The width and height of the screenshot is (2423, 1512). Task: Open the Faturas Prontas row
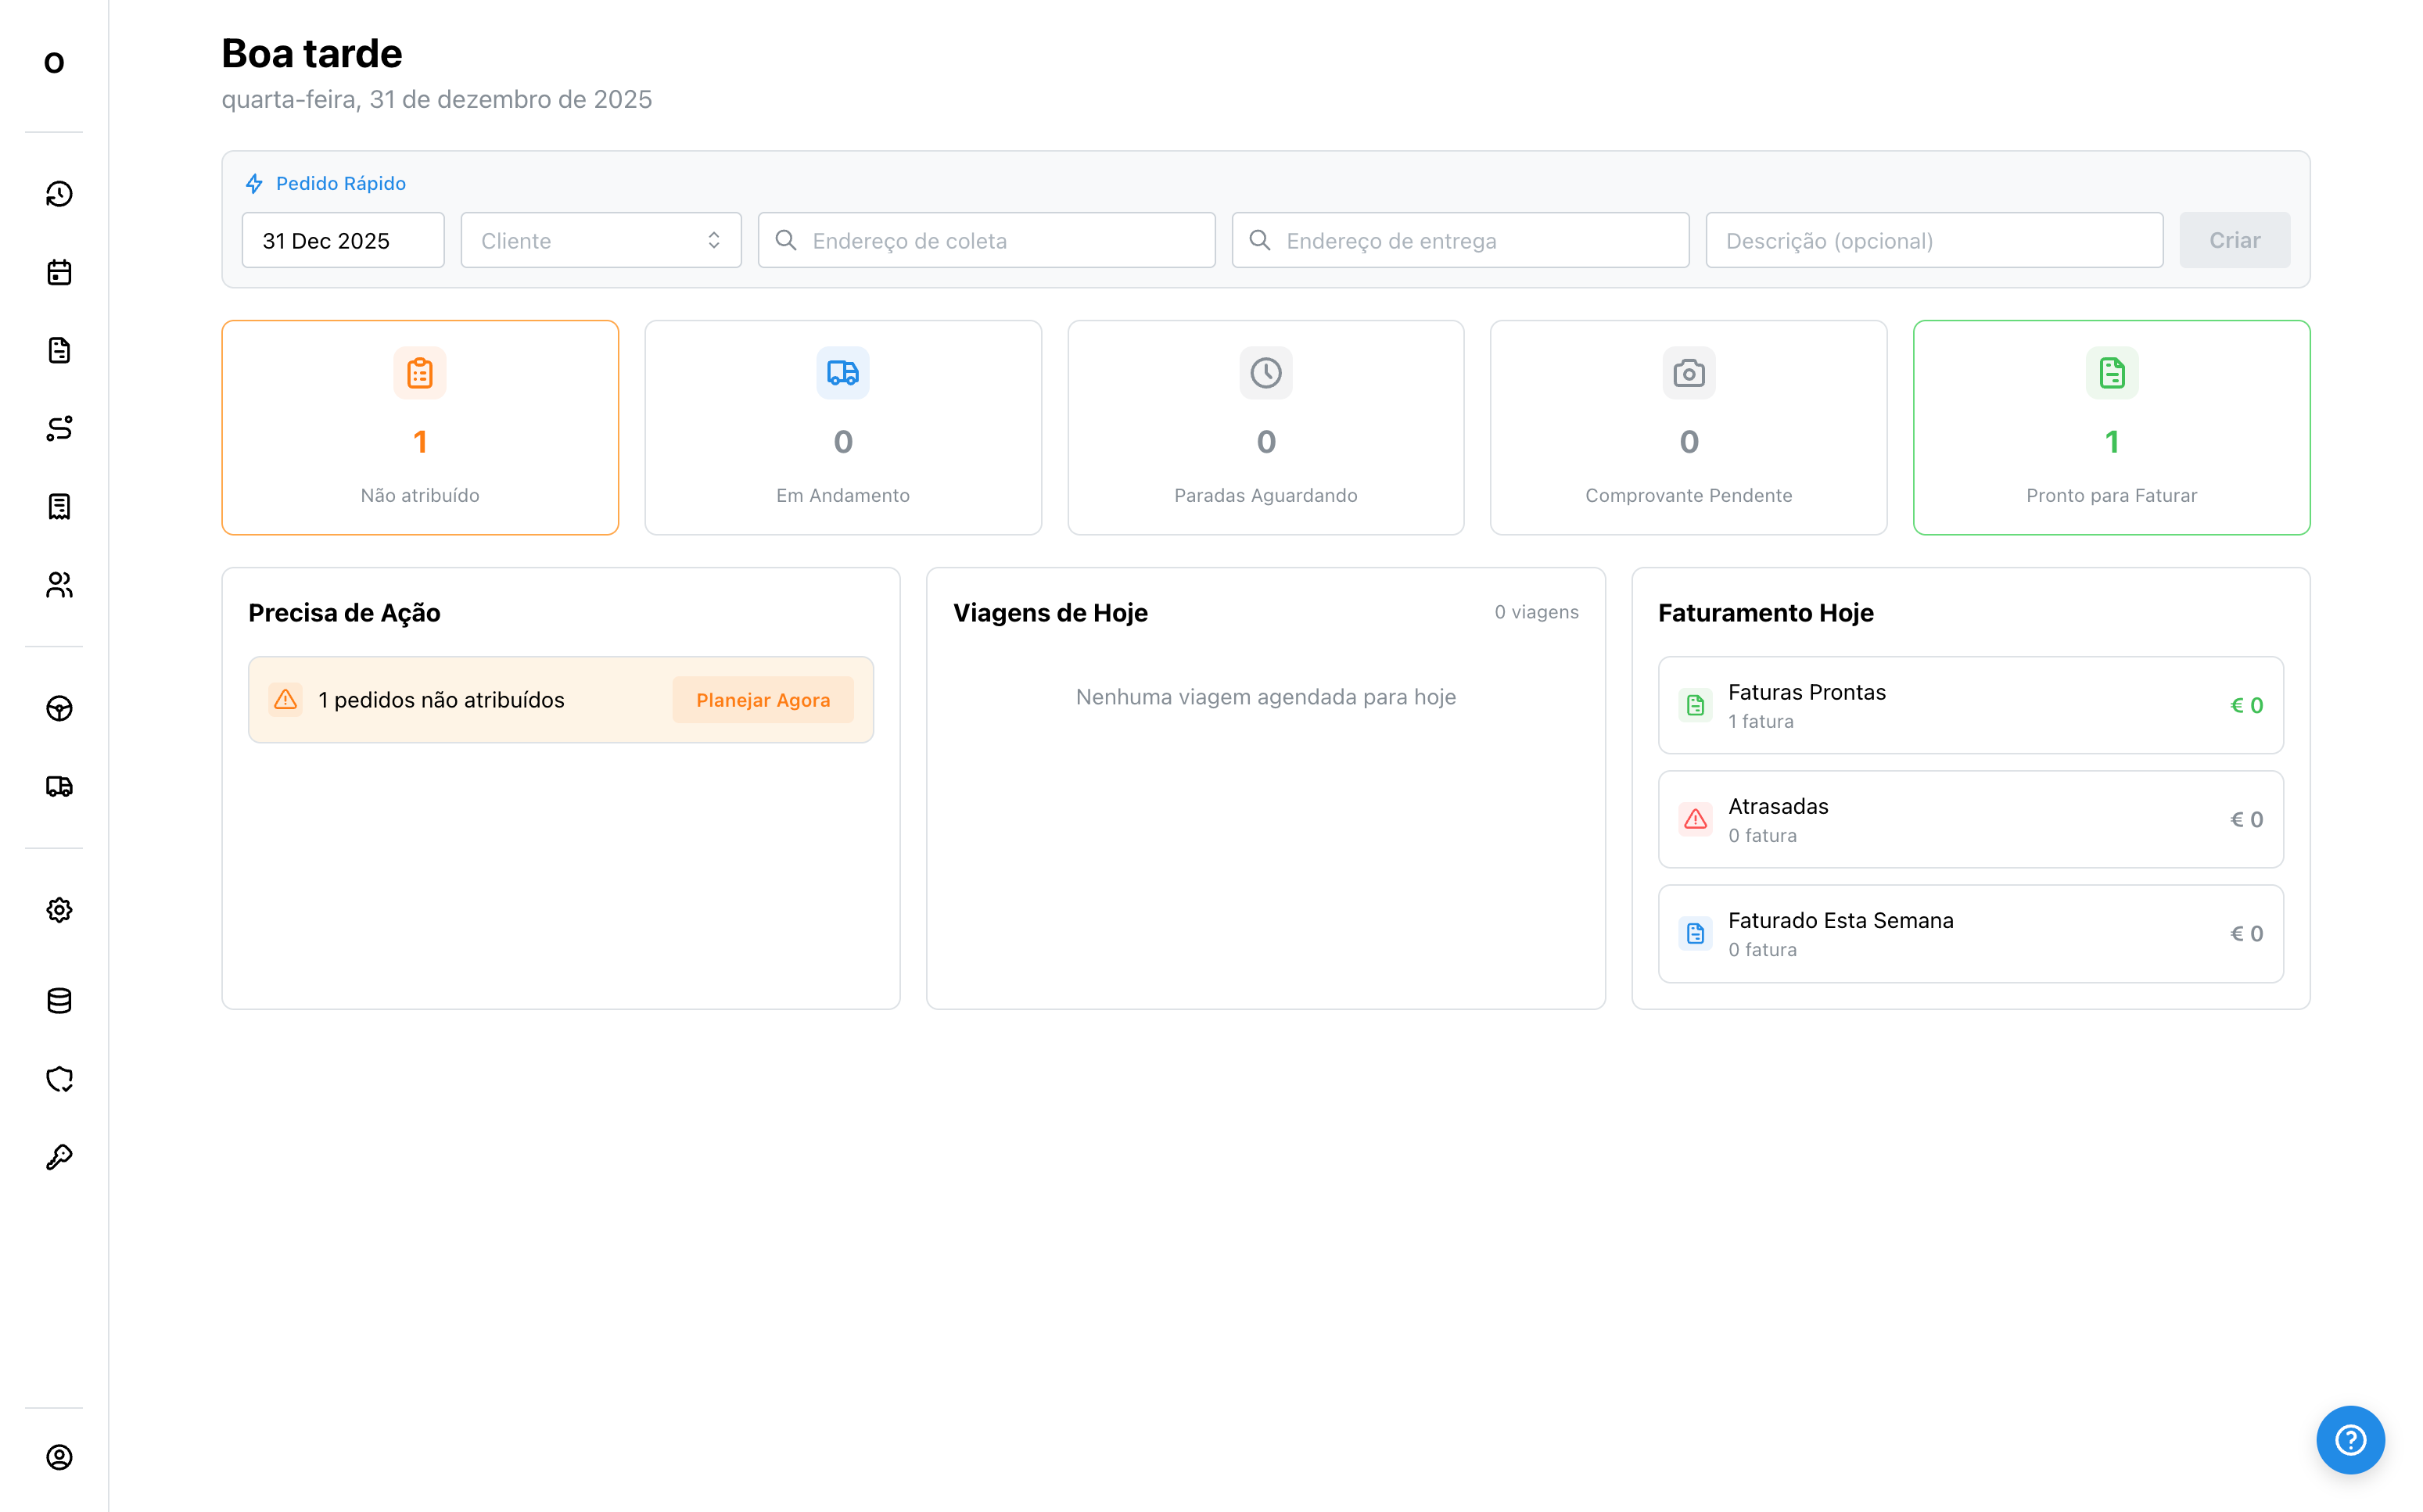point(1970,705)
